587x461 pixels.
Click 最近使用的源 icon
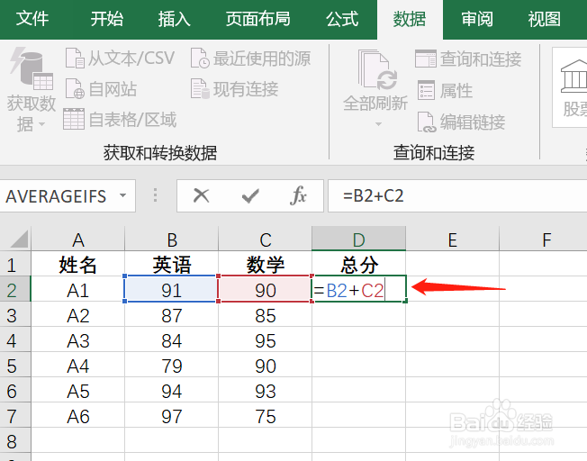pyautogui.click(x=200, y=58)
